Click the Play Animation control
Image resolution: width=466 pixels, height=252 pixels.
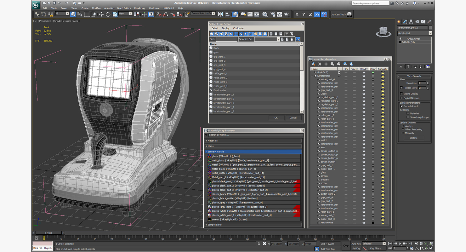click(x=400, y=243)
